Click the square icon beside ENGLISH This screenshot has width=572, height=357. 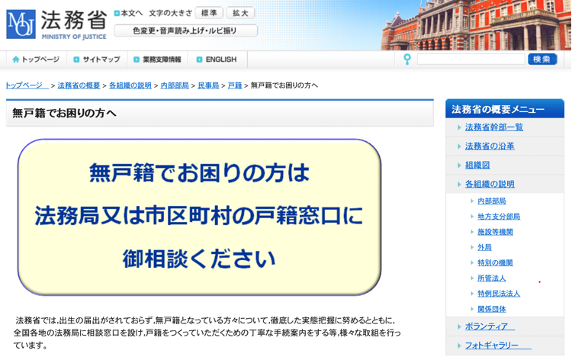(199, 59)
